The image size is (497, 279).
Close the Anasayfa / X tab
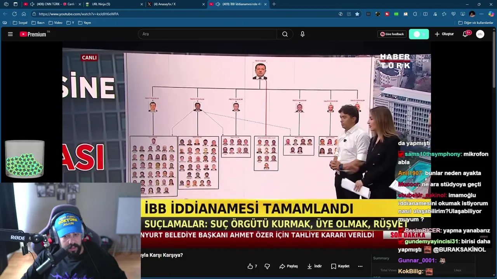[x=203, y=4]
